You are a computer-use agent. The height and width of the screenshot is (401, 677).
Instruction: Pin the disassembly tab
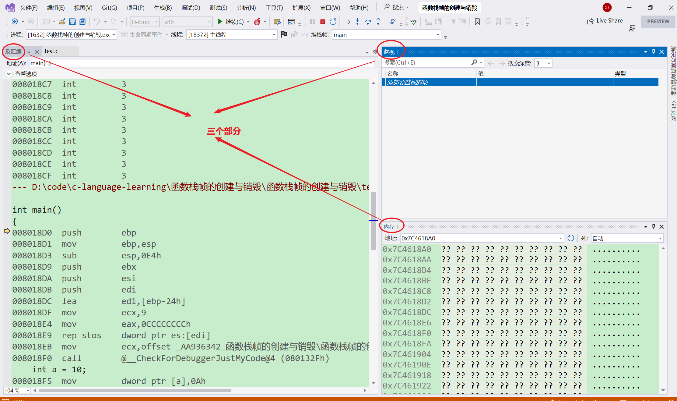[x=29, y=52]
